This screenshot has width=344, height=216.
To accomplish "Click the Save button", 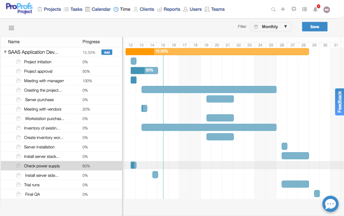I will tap(314, 26).
